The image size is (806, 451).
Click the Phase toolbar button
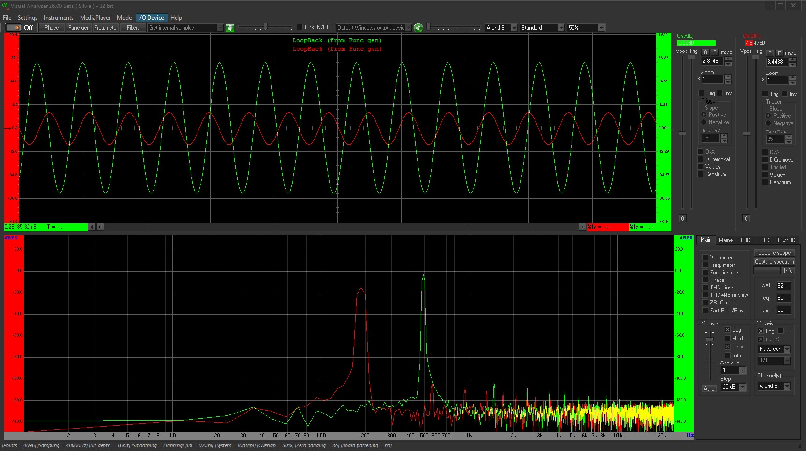[x=51, y=28]
